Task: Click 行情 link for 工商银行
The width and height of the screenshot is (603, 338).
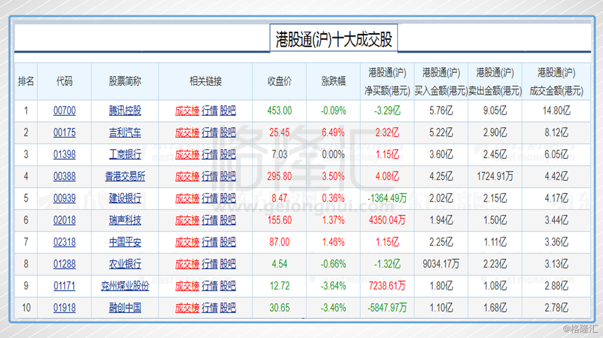Action: point(210,154)
